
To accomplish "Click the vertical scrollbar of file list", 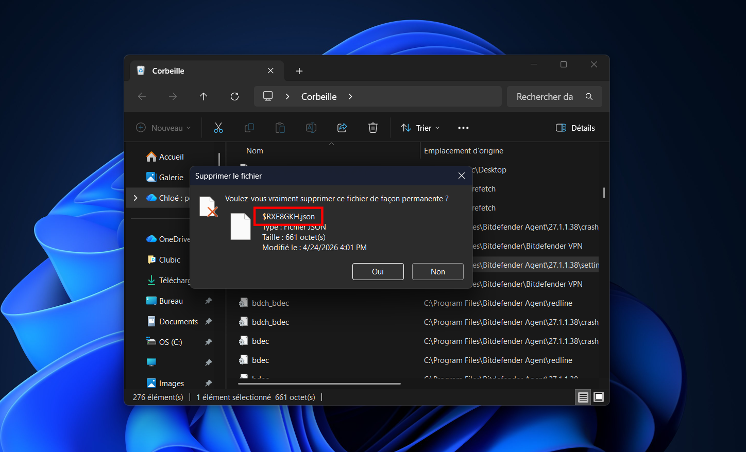I will click(x=604, y=193).
